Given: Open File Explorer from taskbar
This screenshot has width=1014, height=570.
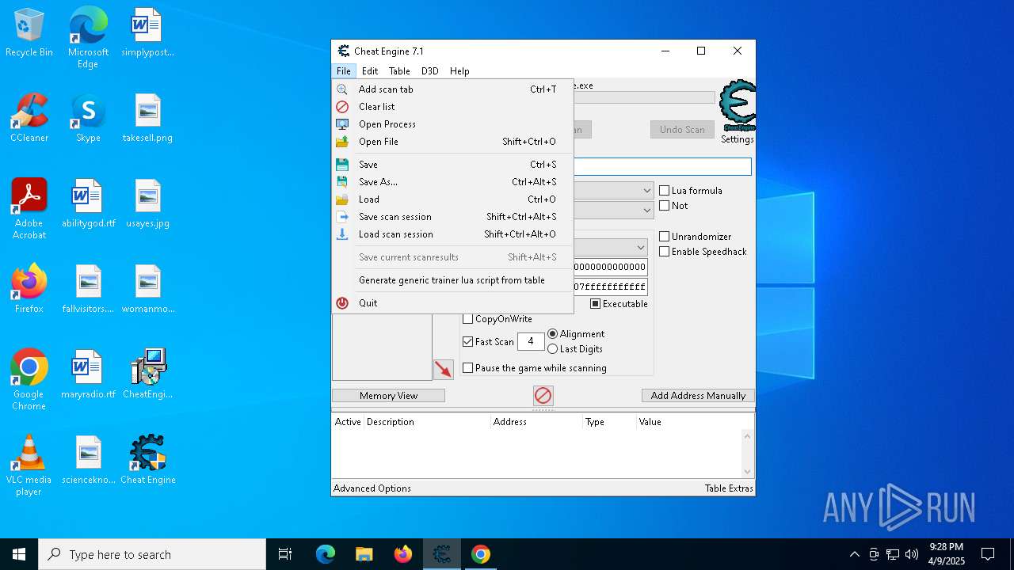Looking at the screenshot, I should click(364, 554).
